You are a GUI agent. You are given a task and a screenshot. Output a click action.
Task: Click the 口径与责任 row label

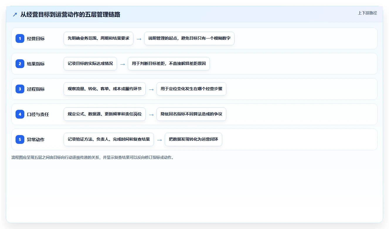click(38, 114)
